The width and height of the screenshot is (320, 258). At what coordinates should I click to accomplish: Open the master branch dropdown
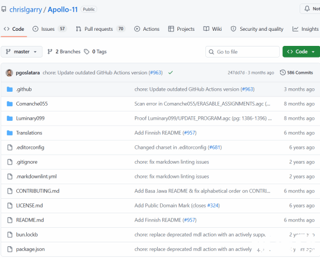click(22, 52)
